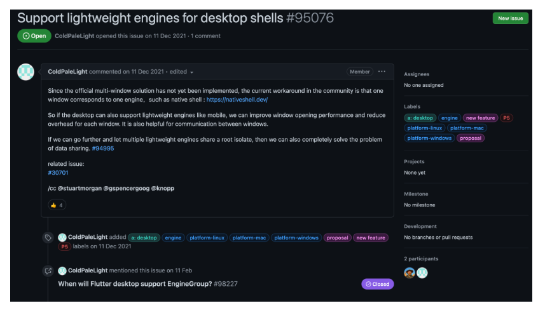545x315 pixels.
Task: Click the @knopp mention
Action: pyautogui.click(x=163, y=188)
